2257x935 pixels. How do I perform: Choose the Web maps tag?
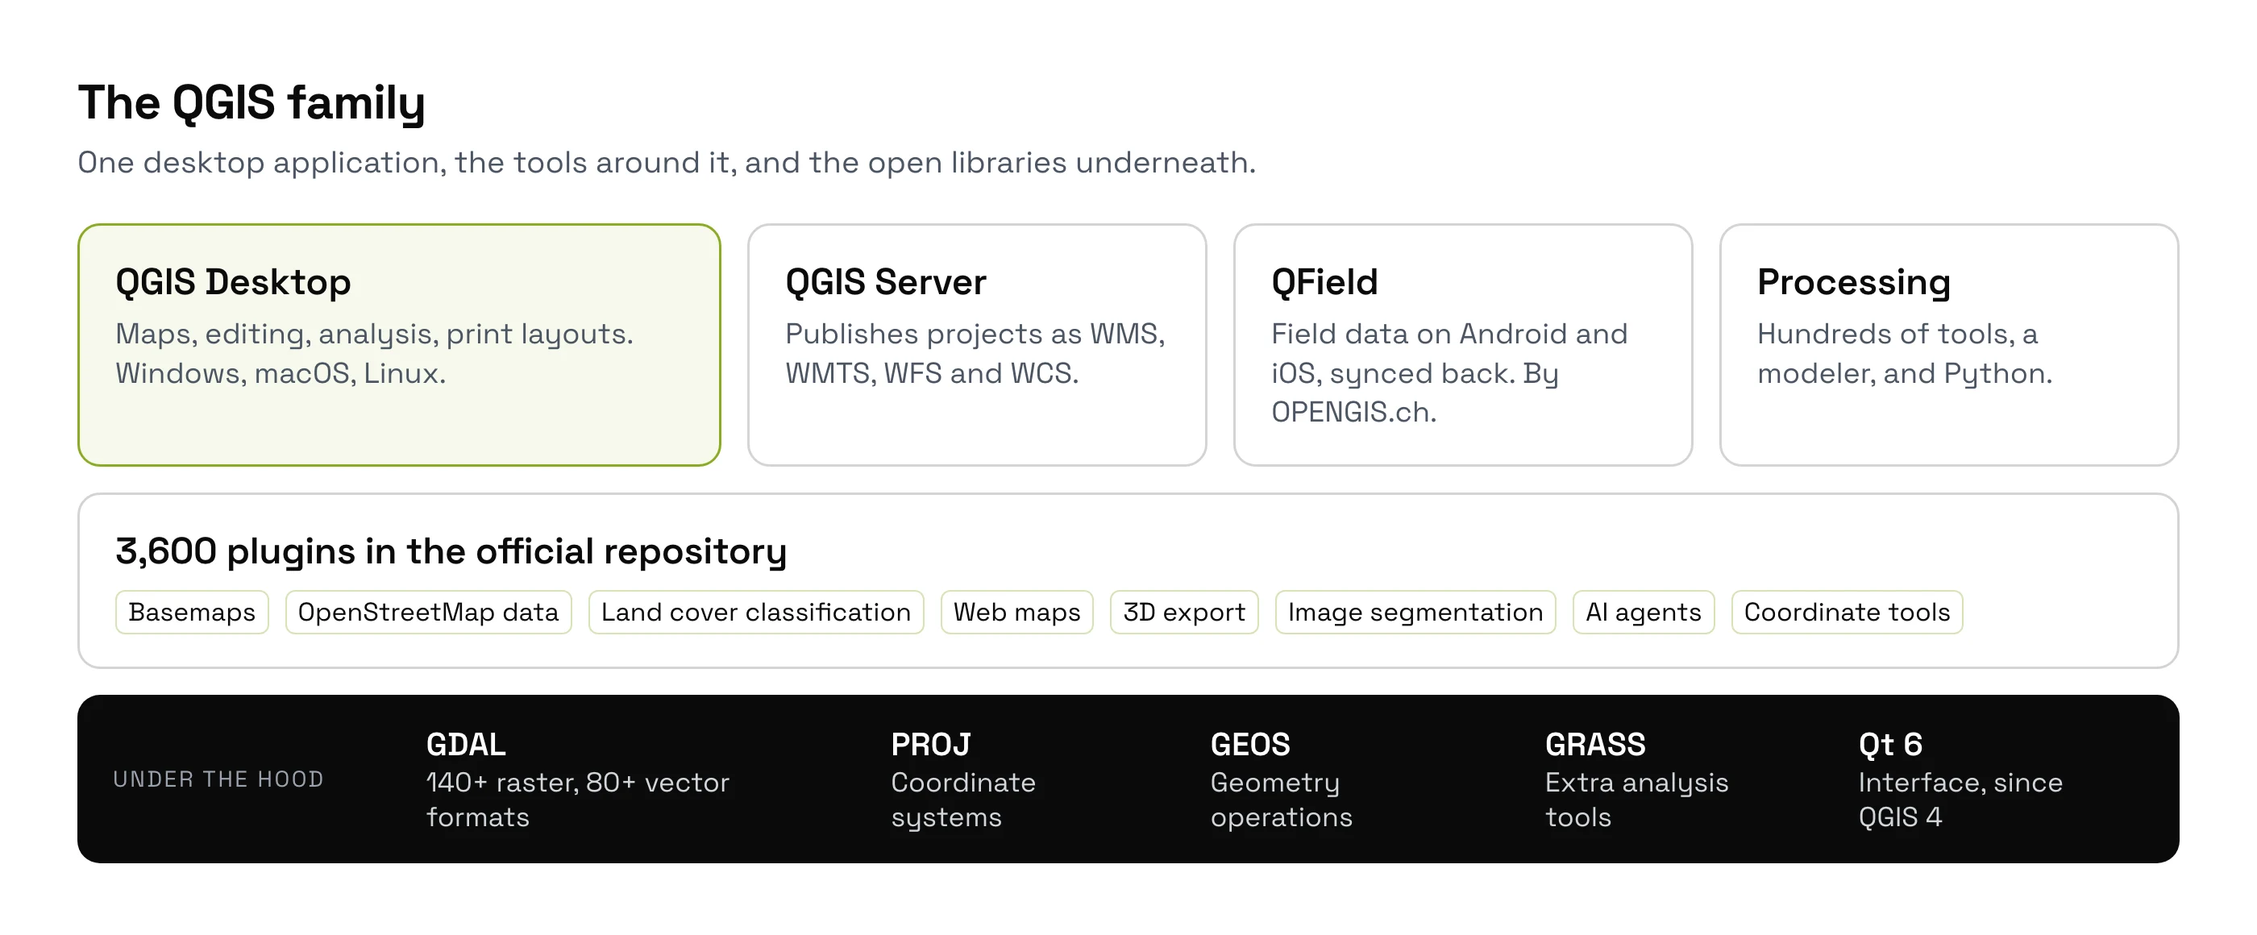click(1017, 612)
